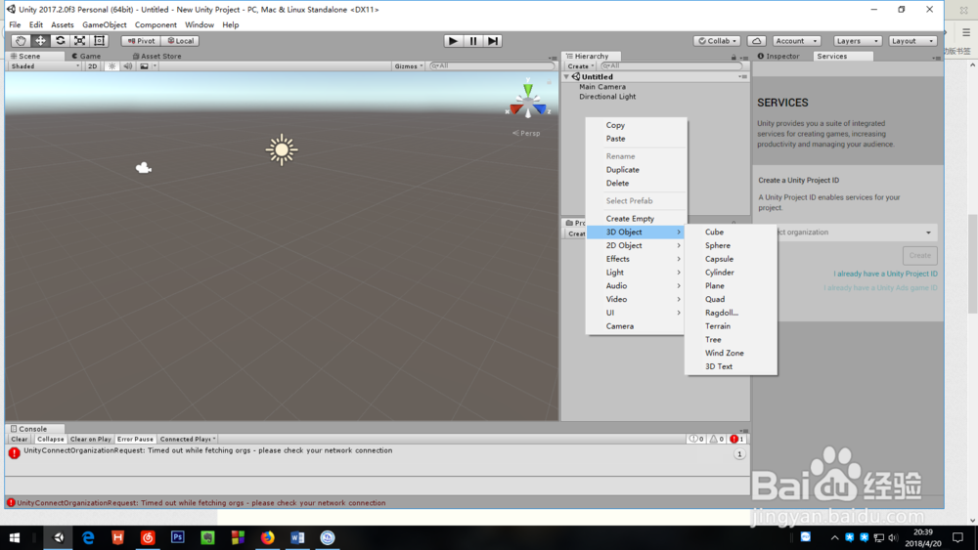Choose Sphere from submenu
Screen dimensions: 978x550
pyautogui.click(x=731, y=245)
